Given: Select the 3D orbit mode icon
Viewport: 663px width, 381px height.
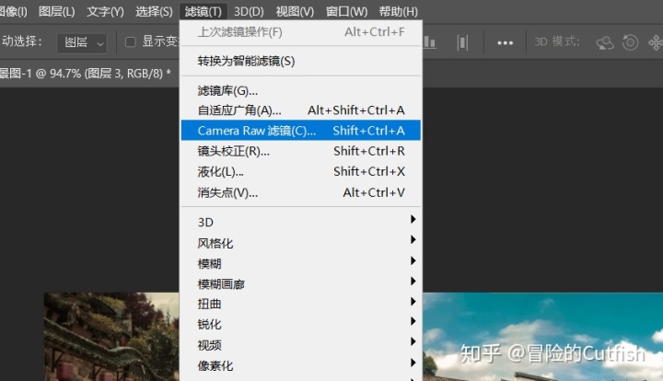Looking at the screenshot, I should 605,42.
